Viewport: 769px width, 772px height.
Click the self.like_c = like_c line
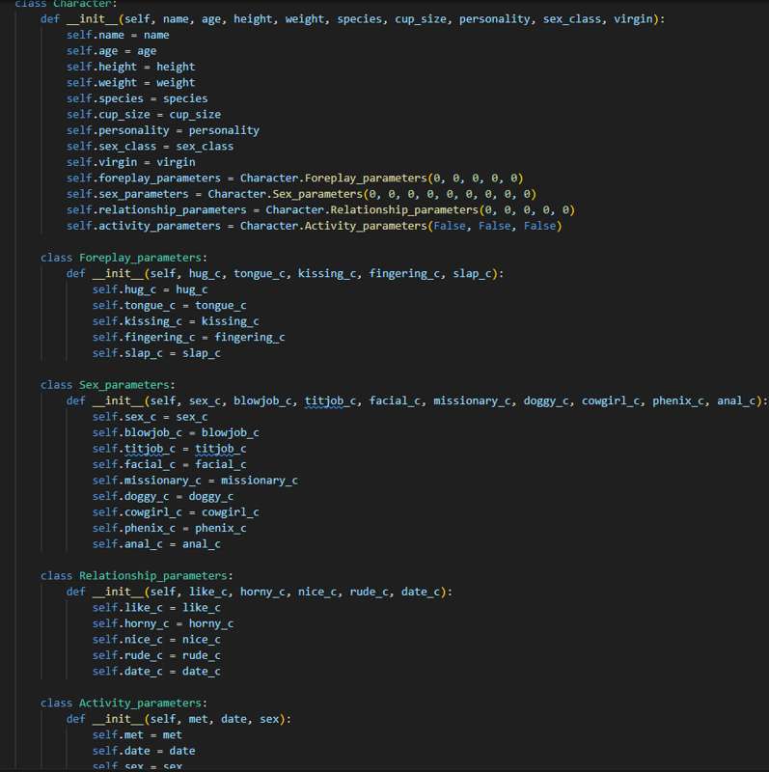pos(156,608)
